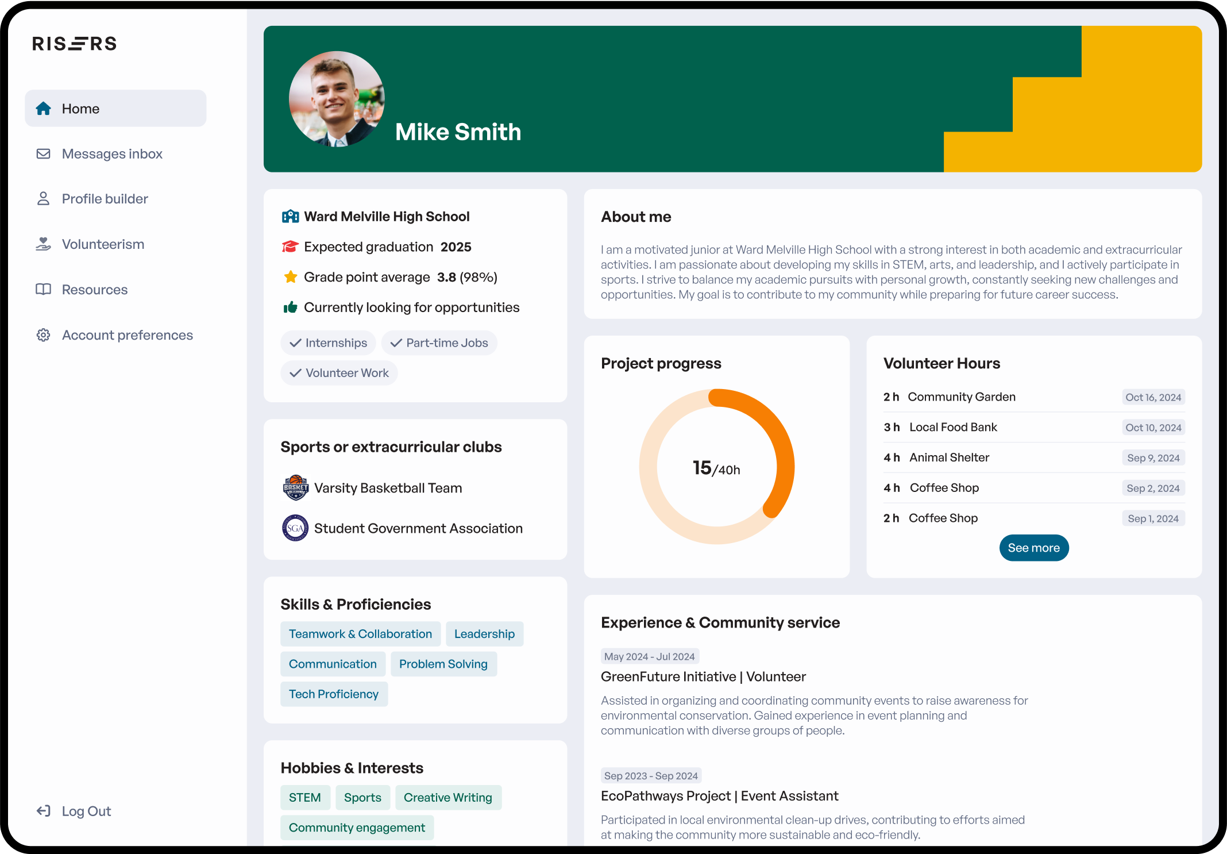Screen dimensions: 1227x854
Task: Expand the Skills & Proficiencies section
Action: point(356,604)
